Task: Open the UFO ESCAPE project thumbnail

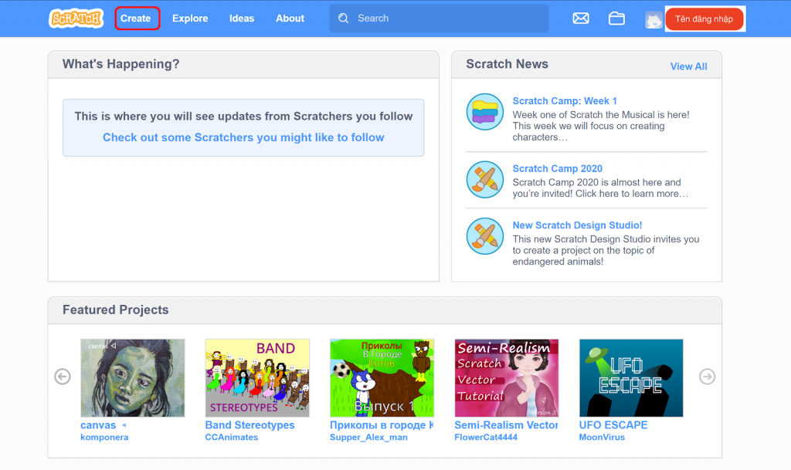Action: [631, 378]
